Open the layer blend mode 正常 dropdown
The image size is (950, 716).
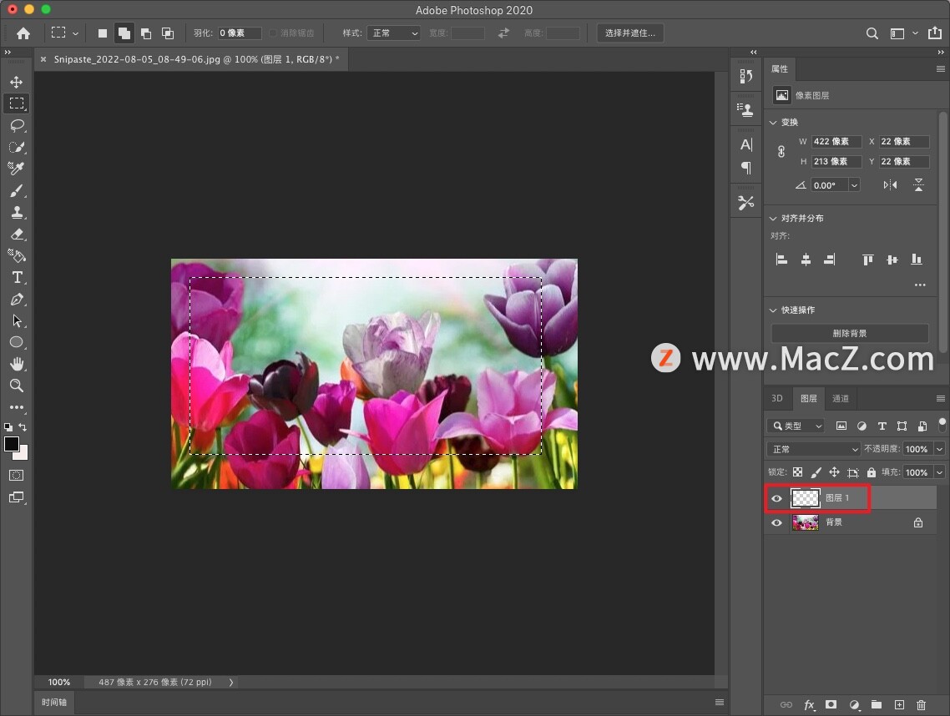point(813,449)
